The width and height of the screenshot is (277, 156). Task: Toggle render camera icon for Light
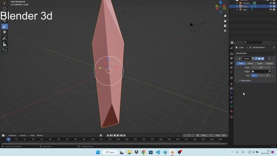point(274,10)
